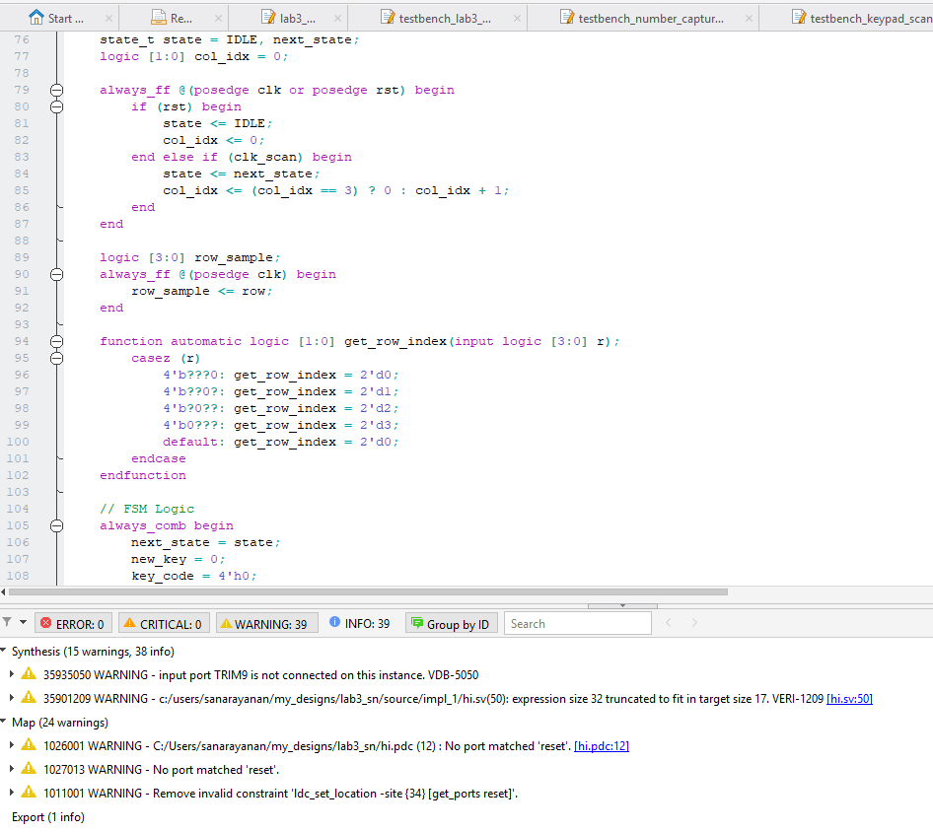Click the next search result arrow
The image size is (933, 832).
click(x=695, y=624)
